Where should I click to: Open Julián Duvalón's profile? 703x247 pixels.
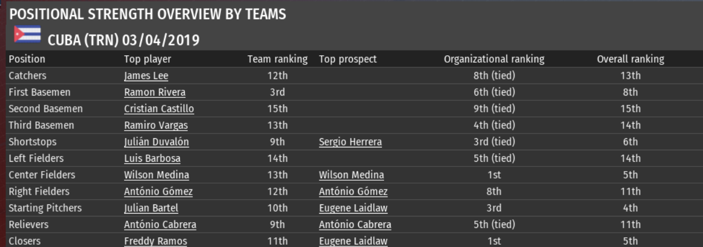156,142
